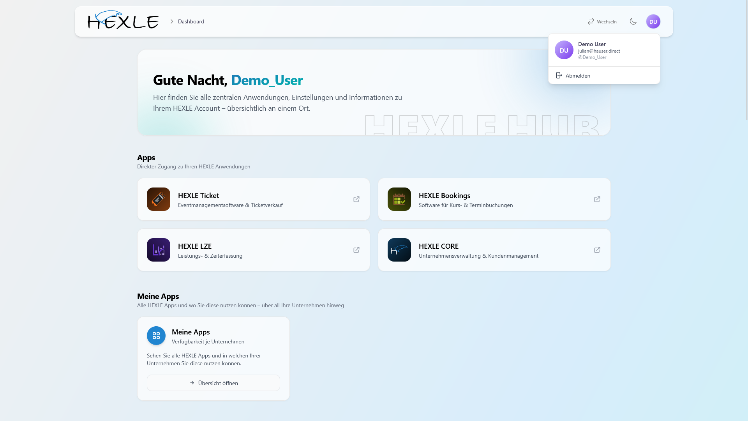
Task: Click the Gute Nacht, Demo_User greeting heading
Action: click(228, 80)
